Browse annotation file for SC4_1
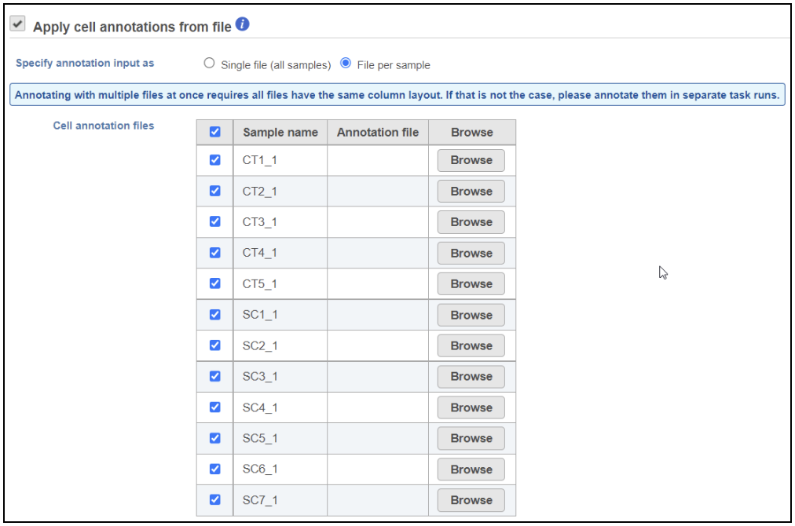This screenshot has width=795, height=526. [x=471, y=407]
